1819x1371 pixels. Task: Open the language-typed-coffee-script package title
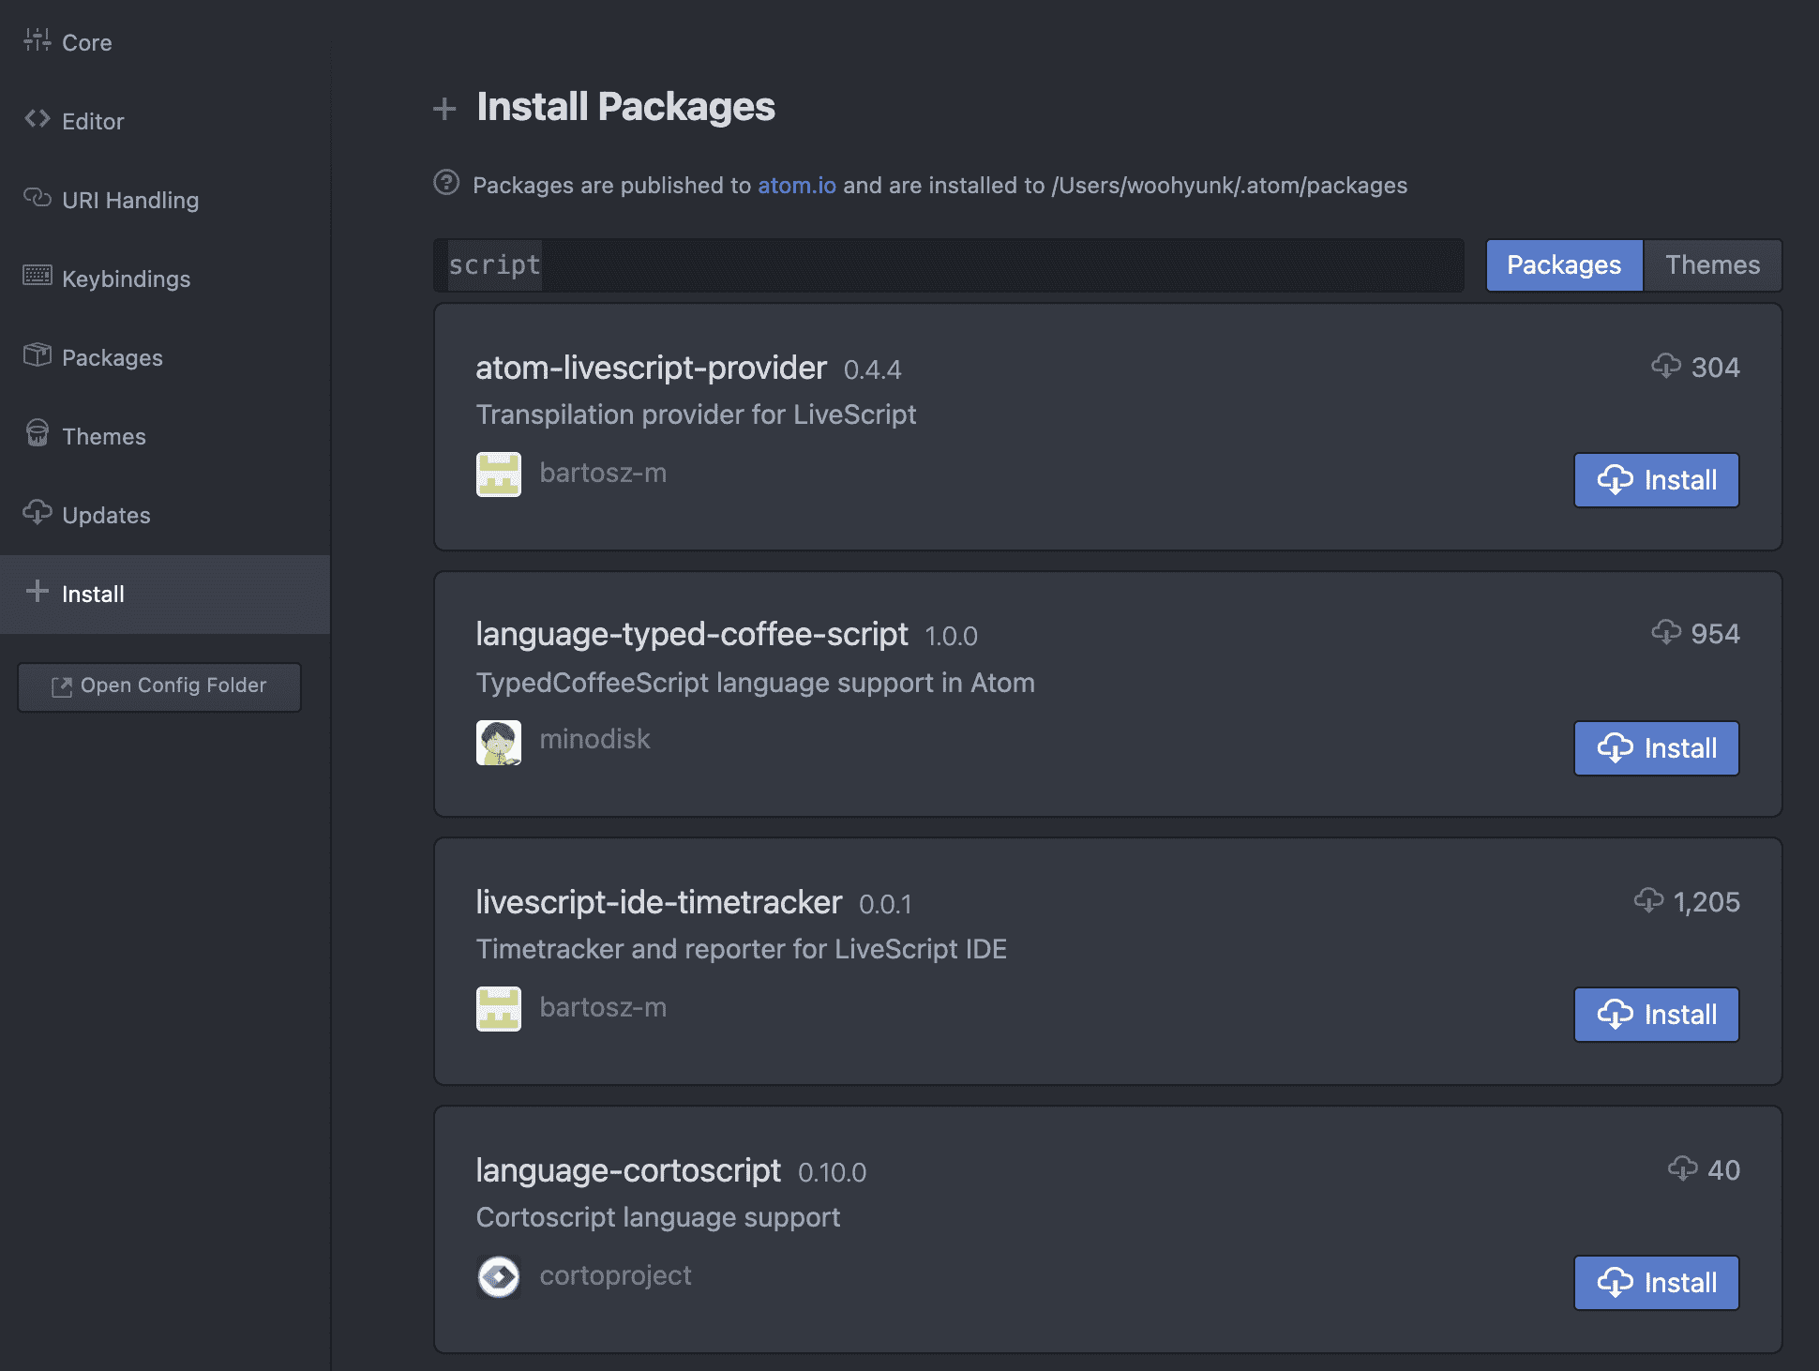coord(691,634)
